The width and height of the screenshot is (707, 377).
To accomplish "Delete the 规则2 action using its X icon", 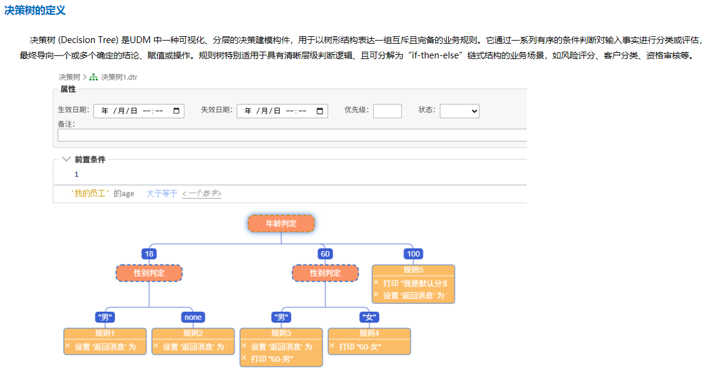I will coord(156,346).
